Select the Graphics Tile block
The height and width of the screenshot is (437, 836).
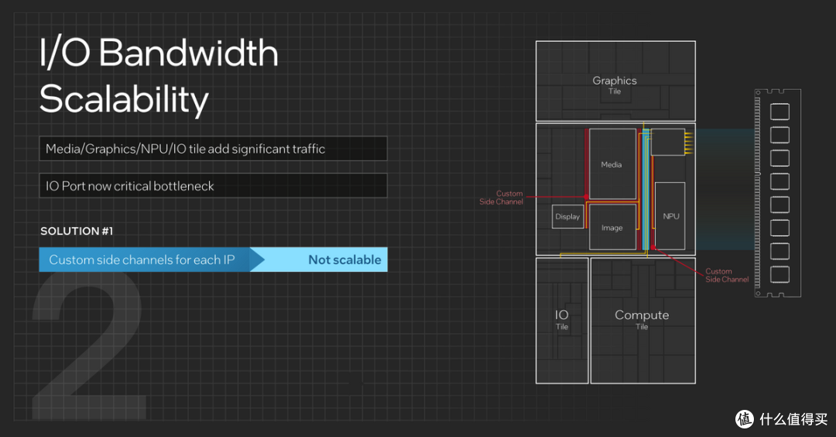click(x=615, y=81)
